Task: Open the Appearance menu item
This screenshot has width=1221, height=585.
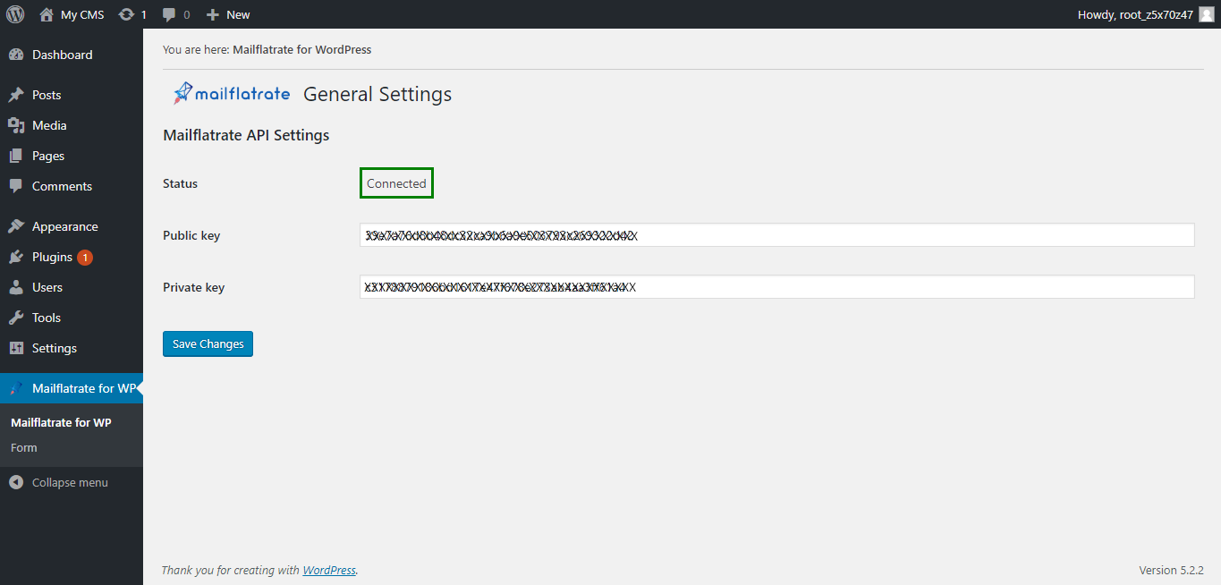Action: [65, 226]
